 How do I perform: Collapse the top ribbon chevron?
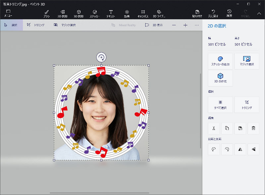259,13
